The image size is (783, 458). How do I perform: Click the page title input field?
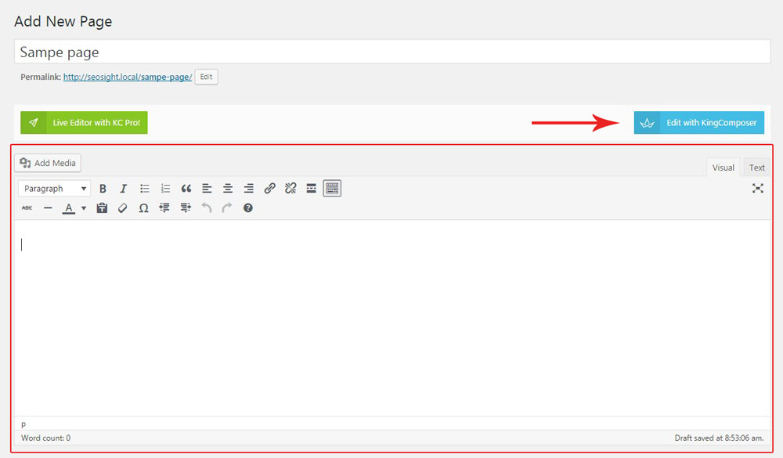(391, 52)
